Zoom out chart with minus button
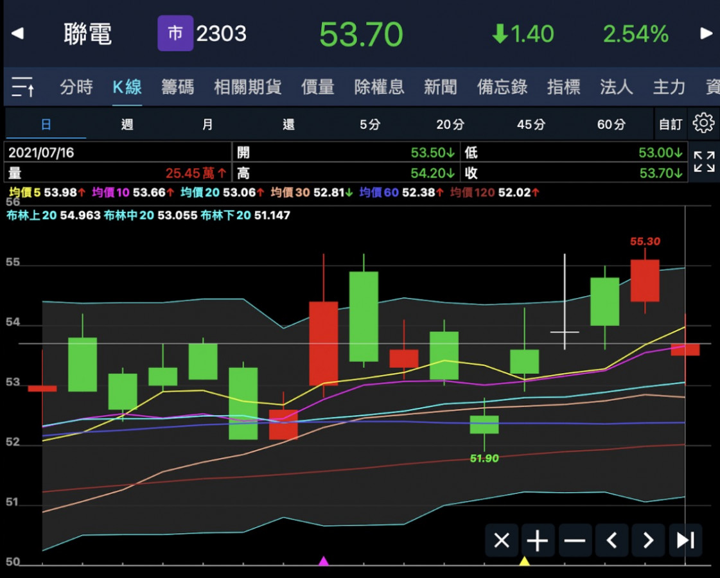The width and height of the screenshot is (720, 578). tap(574, 541)
